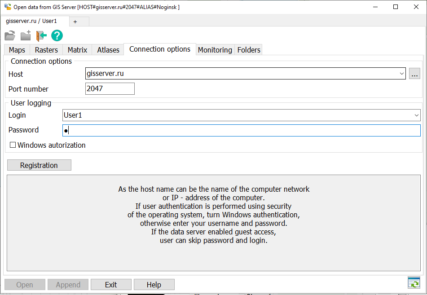Select the Monitoring tab
Viewport: 427px width, 295px height.
tap(215, 50)
